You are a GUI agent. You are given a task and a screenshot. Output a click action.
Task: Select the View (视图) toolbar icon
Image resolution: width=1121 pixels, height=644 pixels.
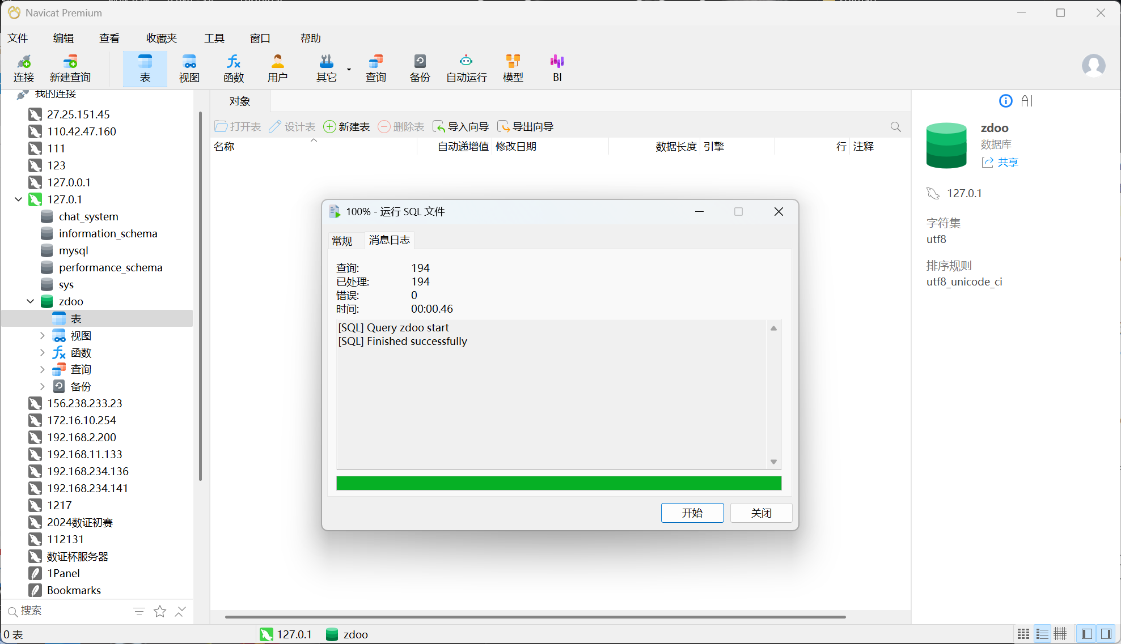click(x=189, y=68)
